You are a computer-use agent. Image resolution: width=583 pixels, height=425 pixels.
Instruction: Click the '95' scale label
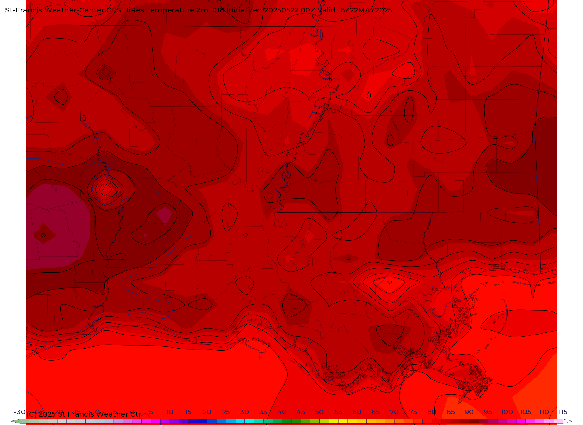pos(488,412)
